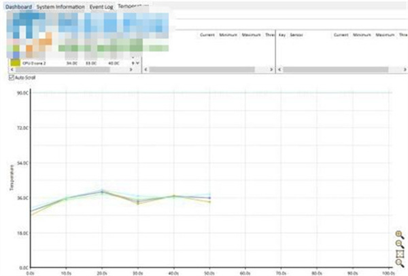Sort right panel by Sensor column
This screenshot has width=408, height=276.
[296, 35]
